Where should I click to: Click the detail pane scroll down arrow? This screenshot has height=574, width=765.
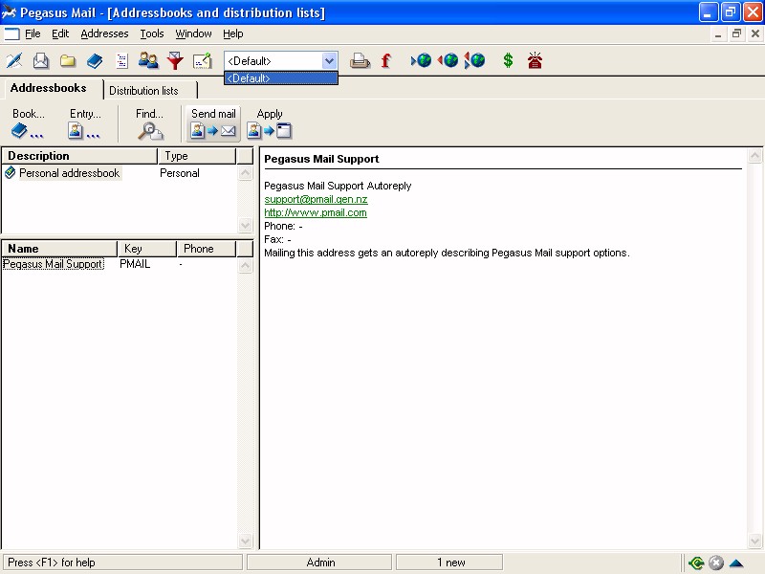tap(754, 541)
